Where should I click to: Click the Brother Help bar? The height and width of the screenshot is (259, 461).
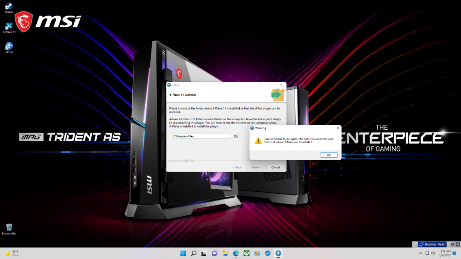(432, 244)
